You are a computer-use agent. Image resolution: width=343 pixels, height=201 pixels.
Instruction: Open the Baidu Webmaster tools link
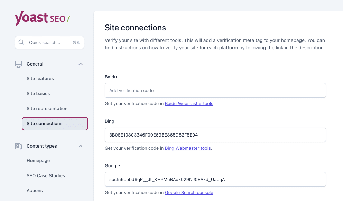point(189,103)
